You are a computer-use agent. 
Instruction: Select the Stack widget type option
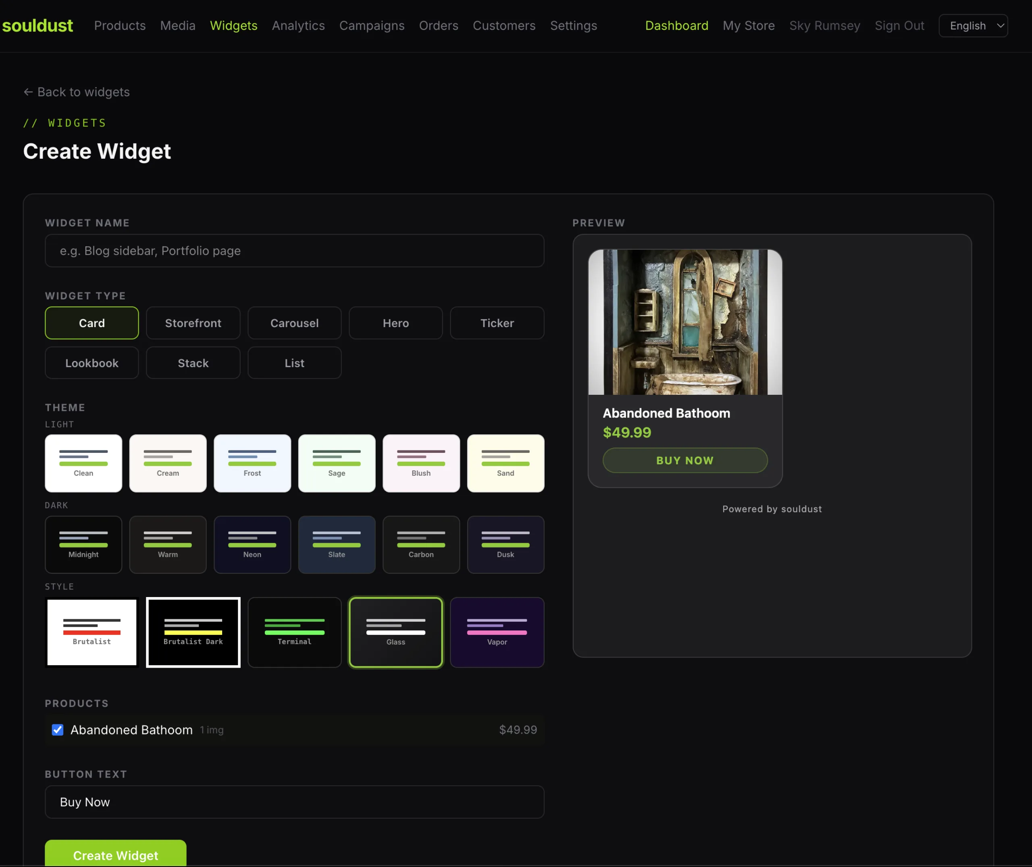193,363
